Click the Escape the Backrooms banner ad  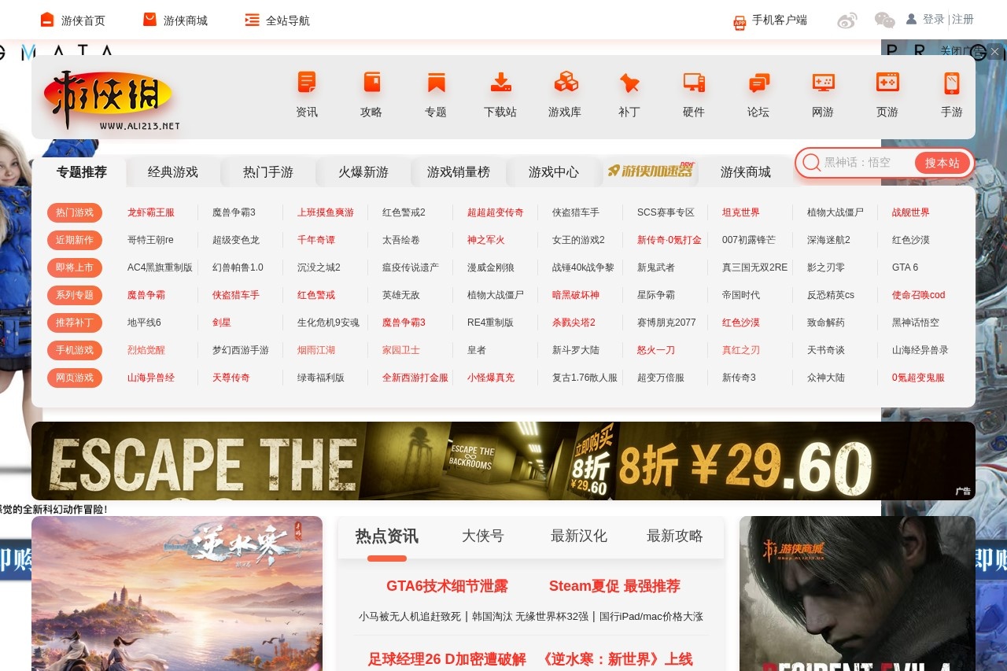(x=503, y=461)
